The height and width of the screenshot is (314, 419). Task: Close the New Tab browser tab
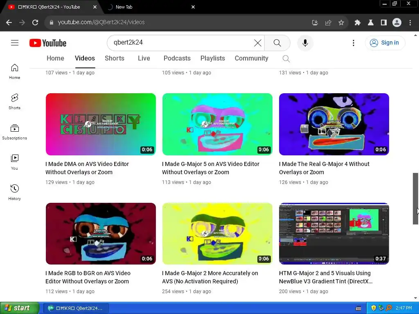click(x=193, y=7)
